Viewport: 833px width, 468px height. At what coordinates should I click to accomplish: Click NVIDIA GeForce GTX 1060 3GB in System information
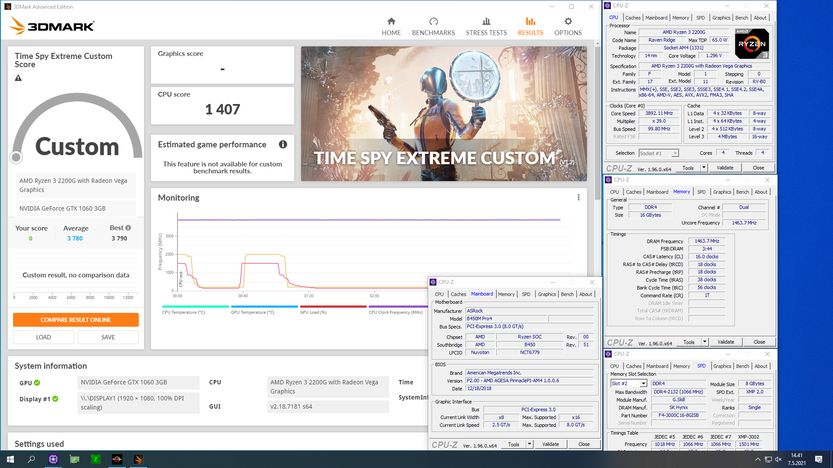pos(138,382)
